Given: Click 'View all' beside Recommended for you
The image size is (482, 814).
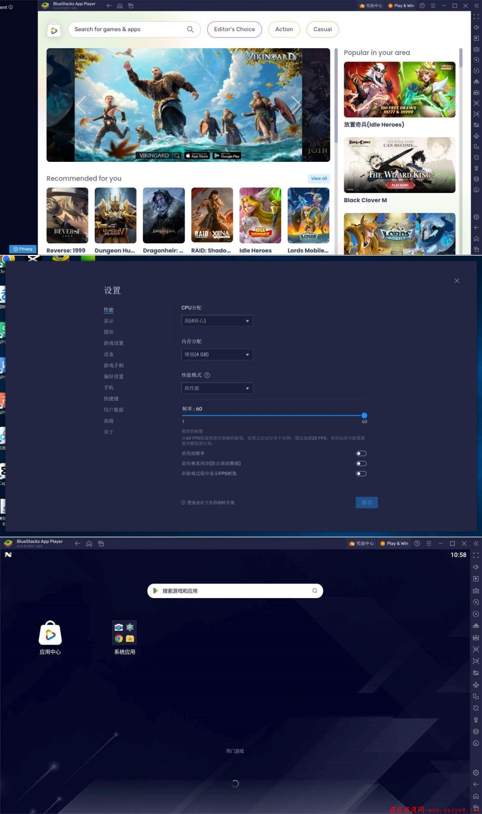Looking at the screenshot, I should [319, 178].
